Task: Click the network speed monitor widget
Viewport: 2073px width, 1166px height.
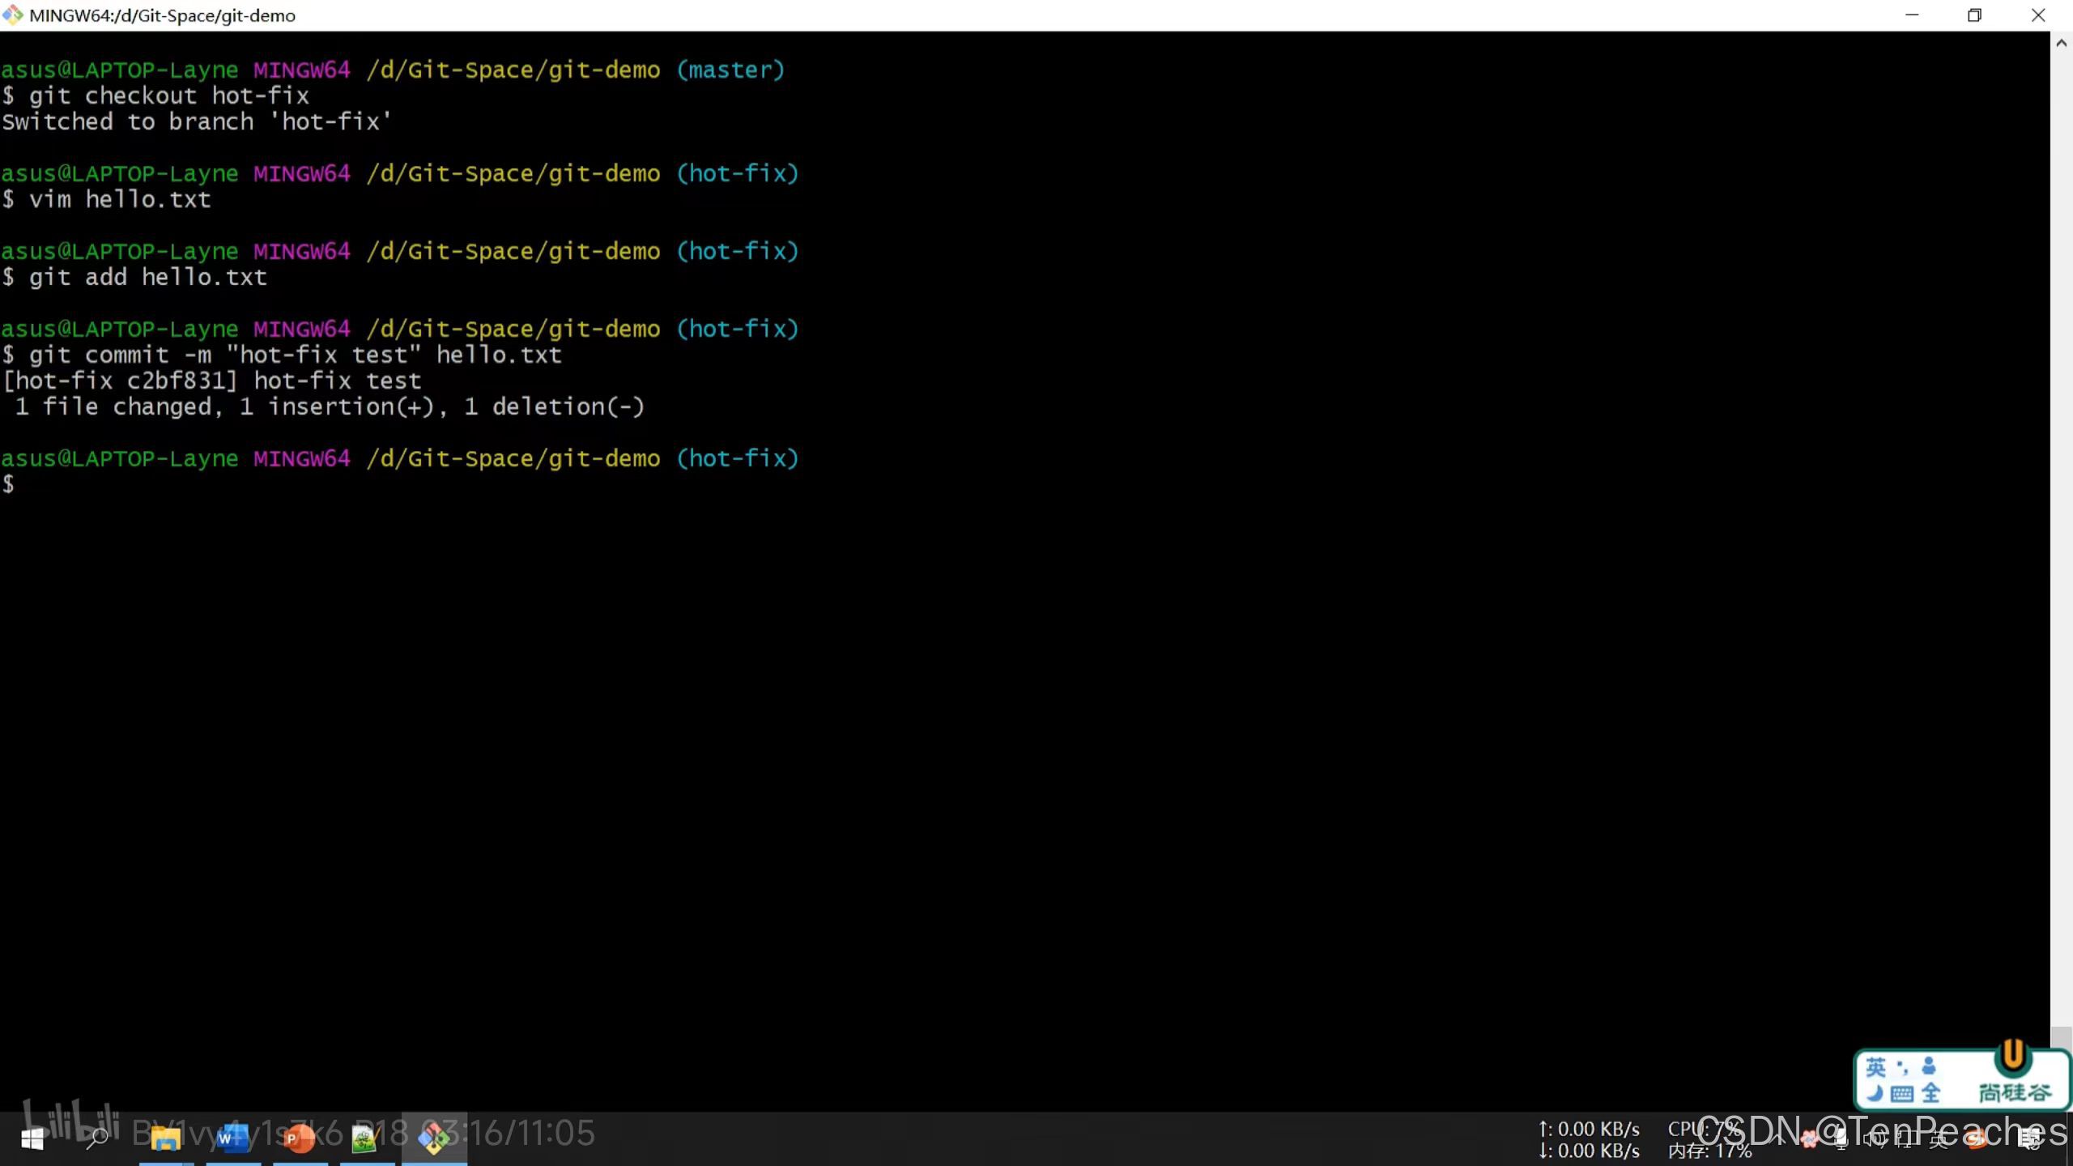Action: pos(1589,1139)
